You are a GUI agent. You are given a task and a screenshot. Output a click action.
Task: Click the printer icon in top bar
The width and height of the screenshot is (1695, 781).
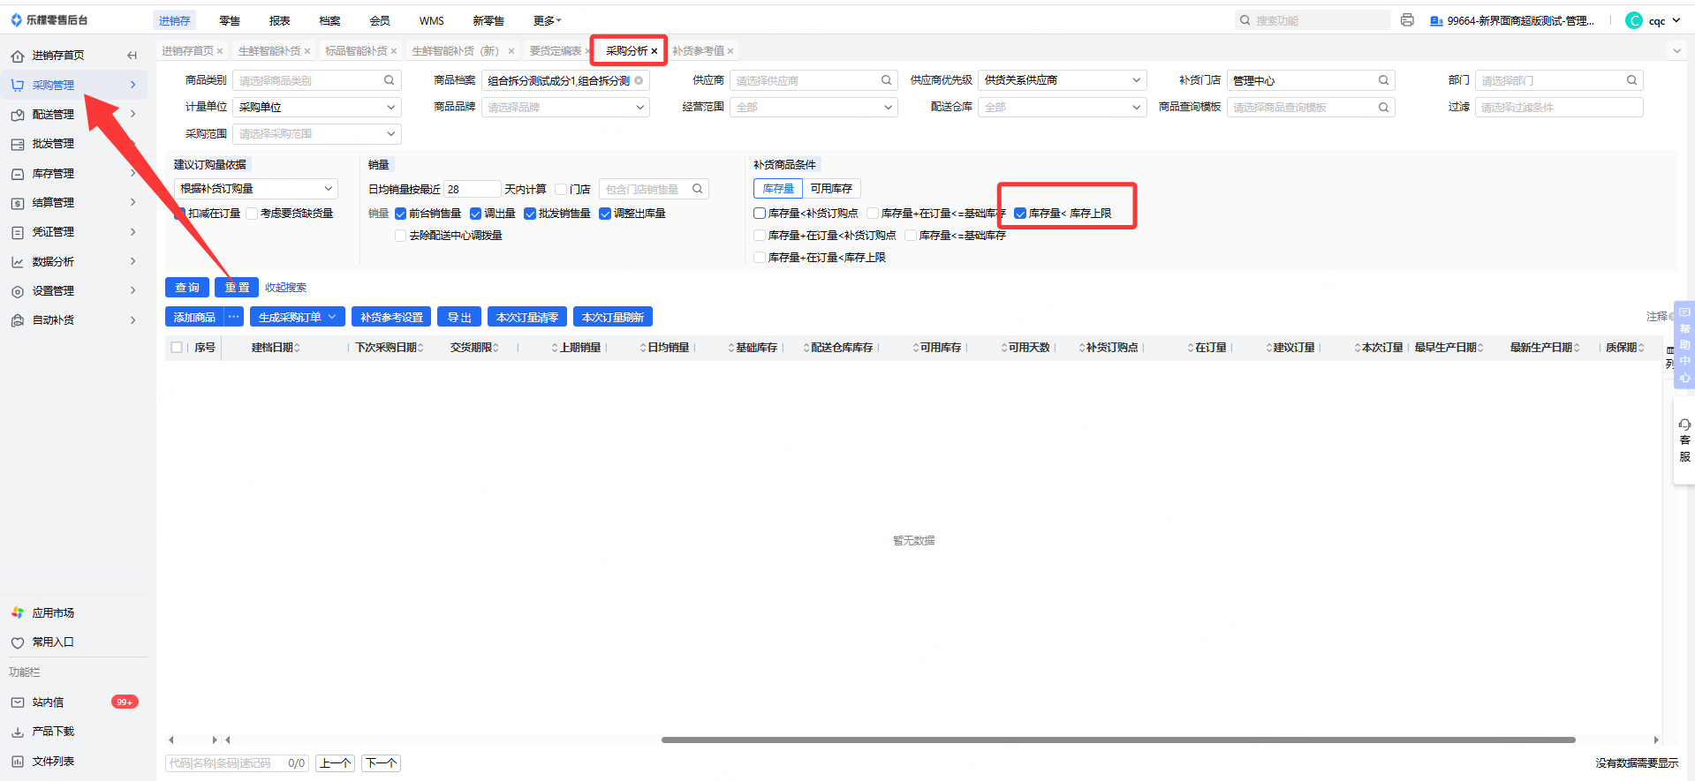pyautogui.click(x=1407, y=20)
